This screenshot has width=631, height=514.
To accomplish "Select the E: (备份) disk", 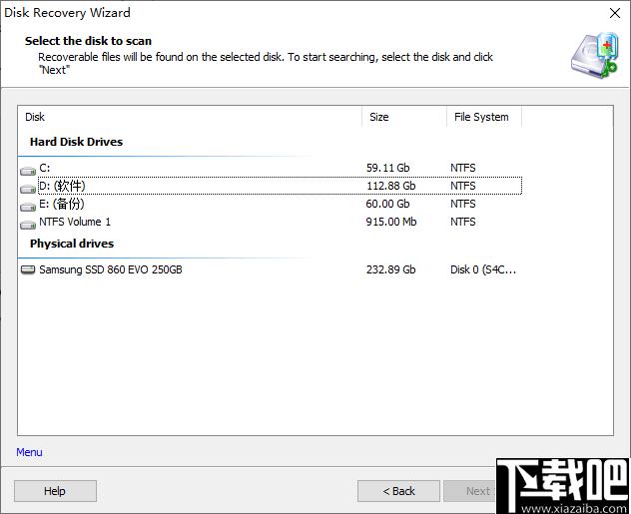I will [271, 204].
